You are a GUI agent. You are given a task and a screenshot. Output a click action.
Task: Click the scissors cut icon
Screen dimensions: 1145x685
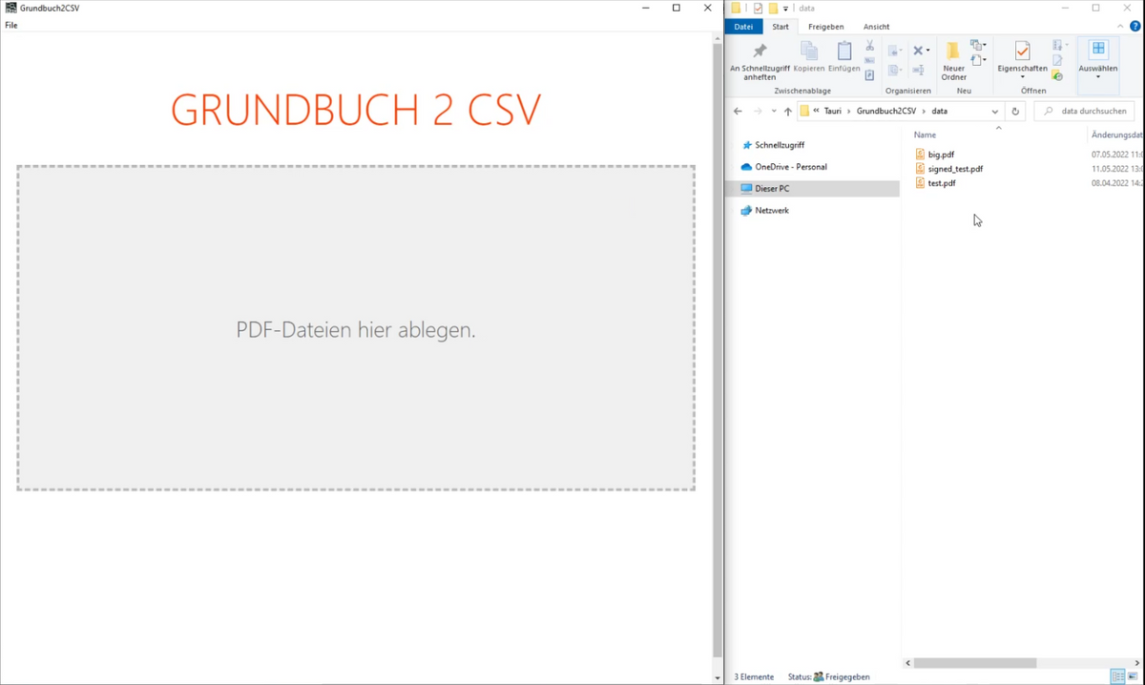click(x=869, y=45)
